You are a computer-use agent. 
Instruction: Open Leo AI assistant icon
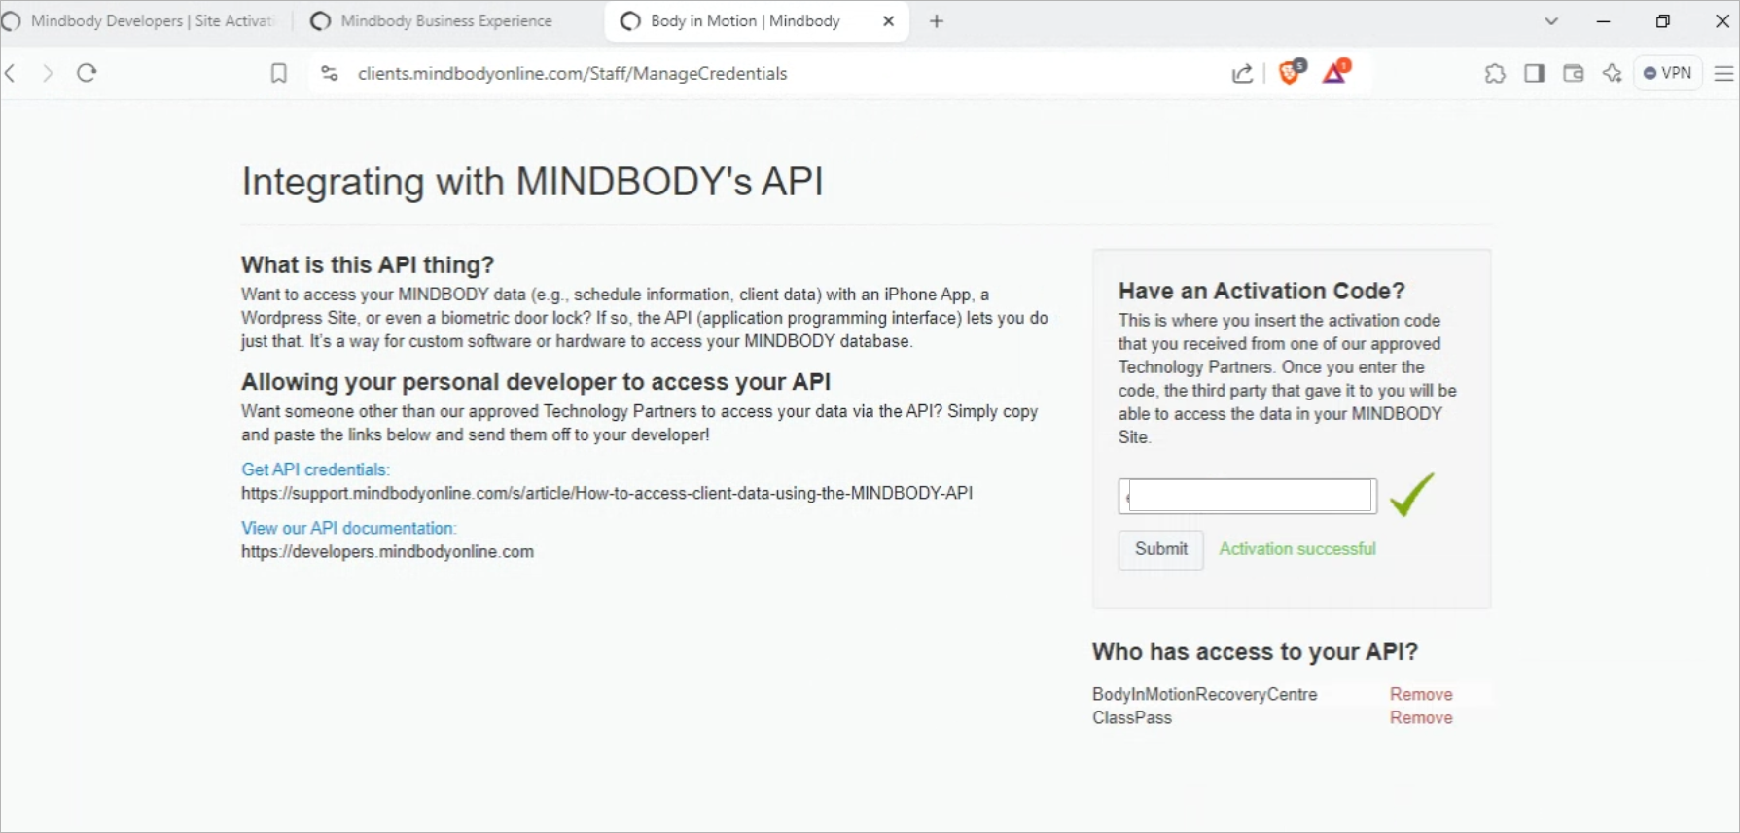(x=1613, y=73)
